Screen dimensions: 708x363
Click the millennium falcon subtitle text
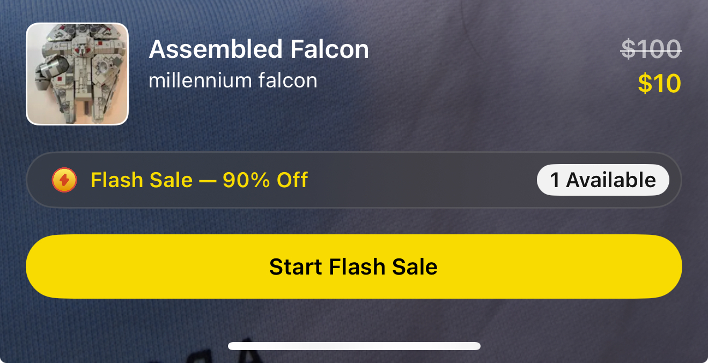(x=233, y=80)
